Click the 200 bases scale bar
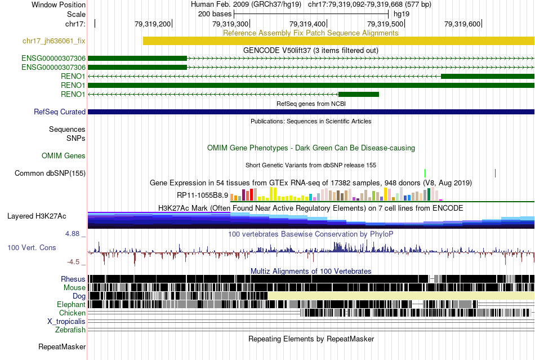This screenshot has width=535, height=360. point(311,14)
